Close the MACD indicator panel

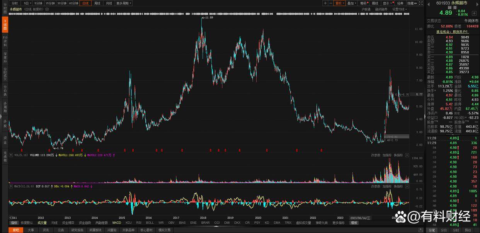pos(407,186)
